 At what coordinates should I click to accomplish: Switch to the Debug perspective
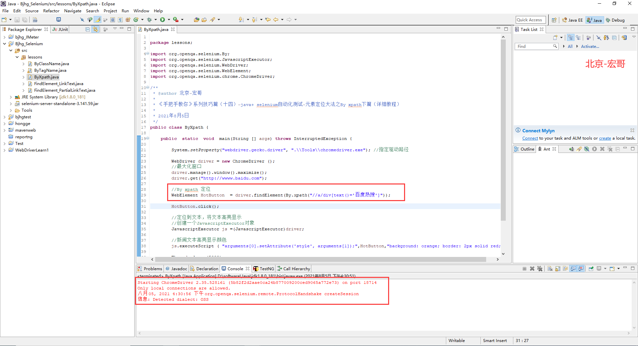pyautogui.click(x=615, y=20)
